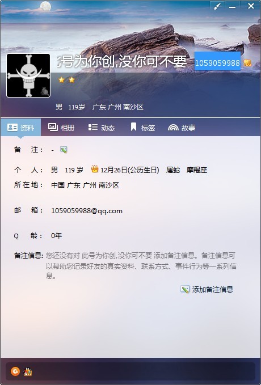Open the 故事 story tab
The image size is (261, 385).
coord(182,128)
